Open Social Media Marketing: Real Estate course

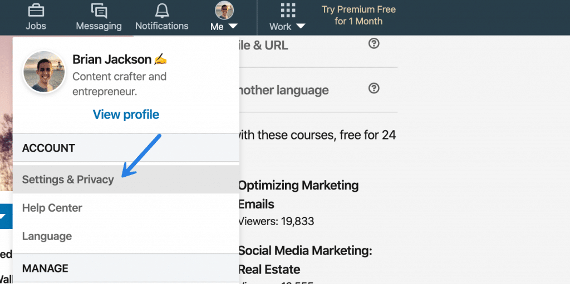click(x=305, y=260)
